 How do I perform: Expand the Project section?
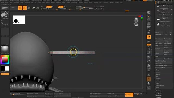coord(157,83)
